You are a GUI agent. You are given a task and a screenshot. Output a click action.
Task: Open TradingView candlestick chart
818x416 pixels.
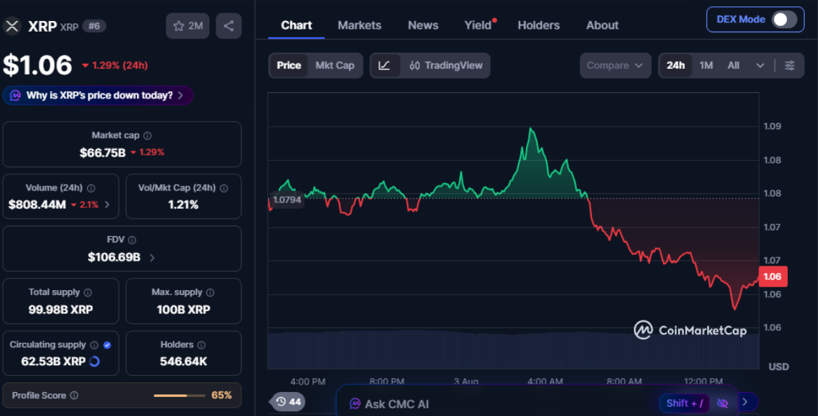446,65
